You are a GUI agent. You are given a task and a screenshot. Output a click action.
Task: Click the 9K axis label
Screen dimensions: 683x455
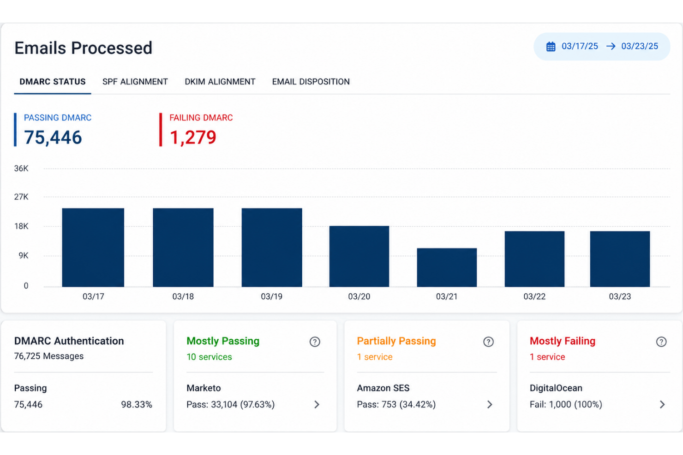click(24, 255)
